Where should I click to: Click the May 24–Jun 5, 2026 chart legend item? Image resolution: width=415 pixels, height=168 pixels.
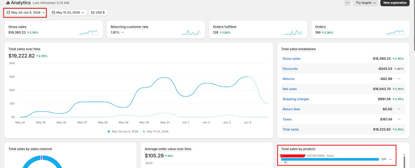click(122, 131)
